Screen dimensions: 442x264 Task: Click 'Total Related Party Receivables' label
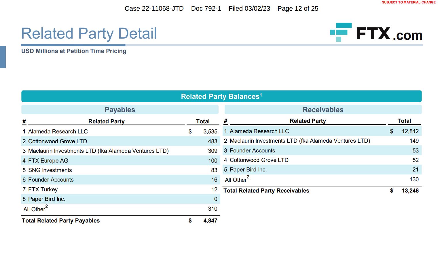click(x=266, y=191)
